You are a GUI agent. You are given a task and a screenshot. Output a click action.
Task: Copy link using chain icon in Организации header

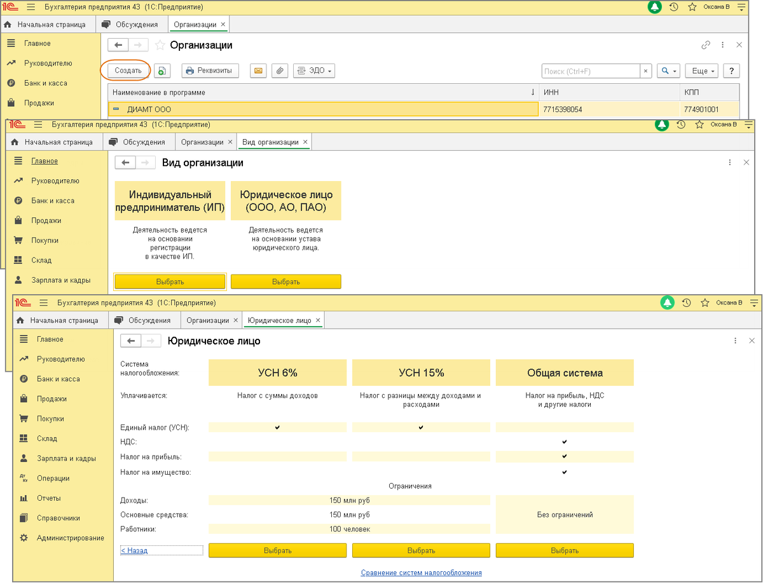[706, 45]
